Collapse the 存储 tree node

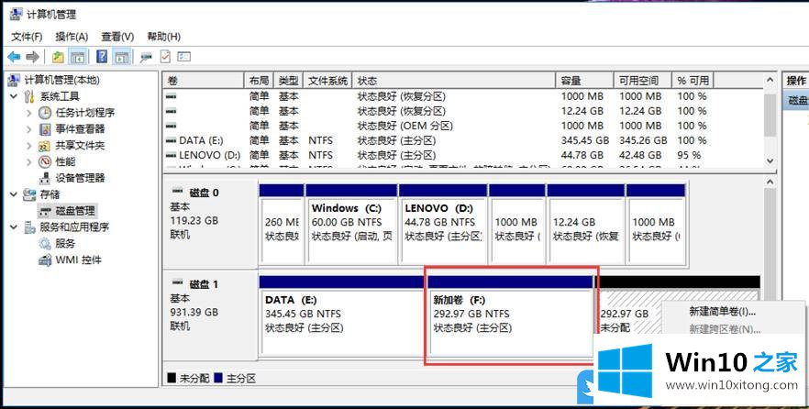pyautogui.click(x=14, y=194)
